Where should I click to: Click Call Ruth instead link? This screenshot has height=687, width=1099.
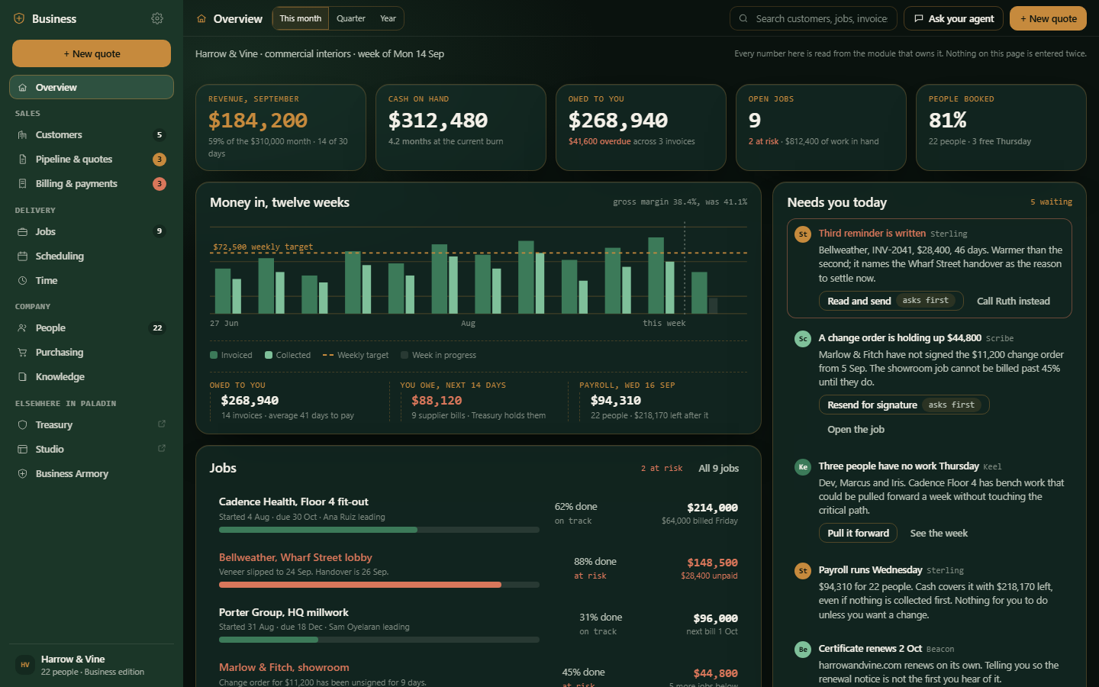click(1014, 301)
